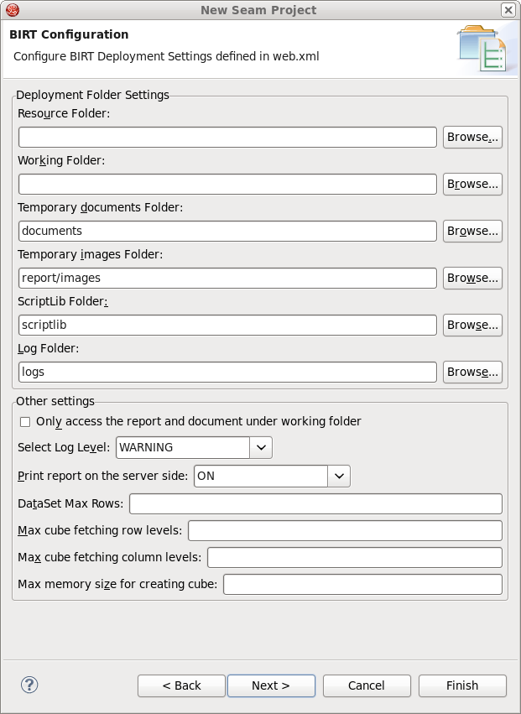Click the Finish button
The width and height of the screenshot is (521, 714).
pyautogui.click(x=462, y=685)
